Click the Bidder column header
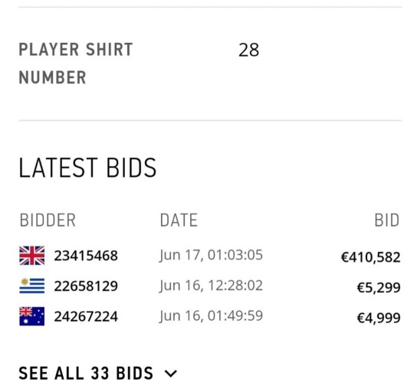 (48, 220)
